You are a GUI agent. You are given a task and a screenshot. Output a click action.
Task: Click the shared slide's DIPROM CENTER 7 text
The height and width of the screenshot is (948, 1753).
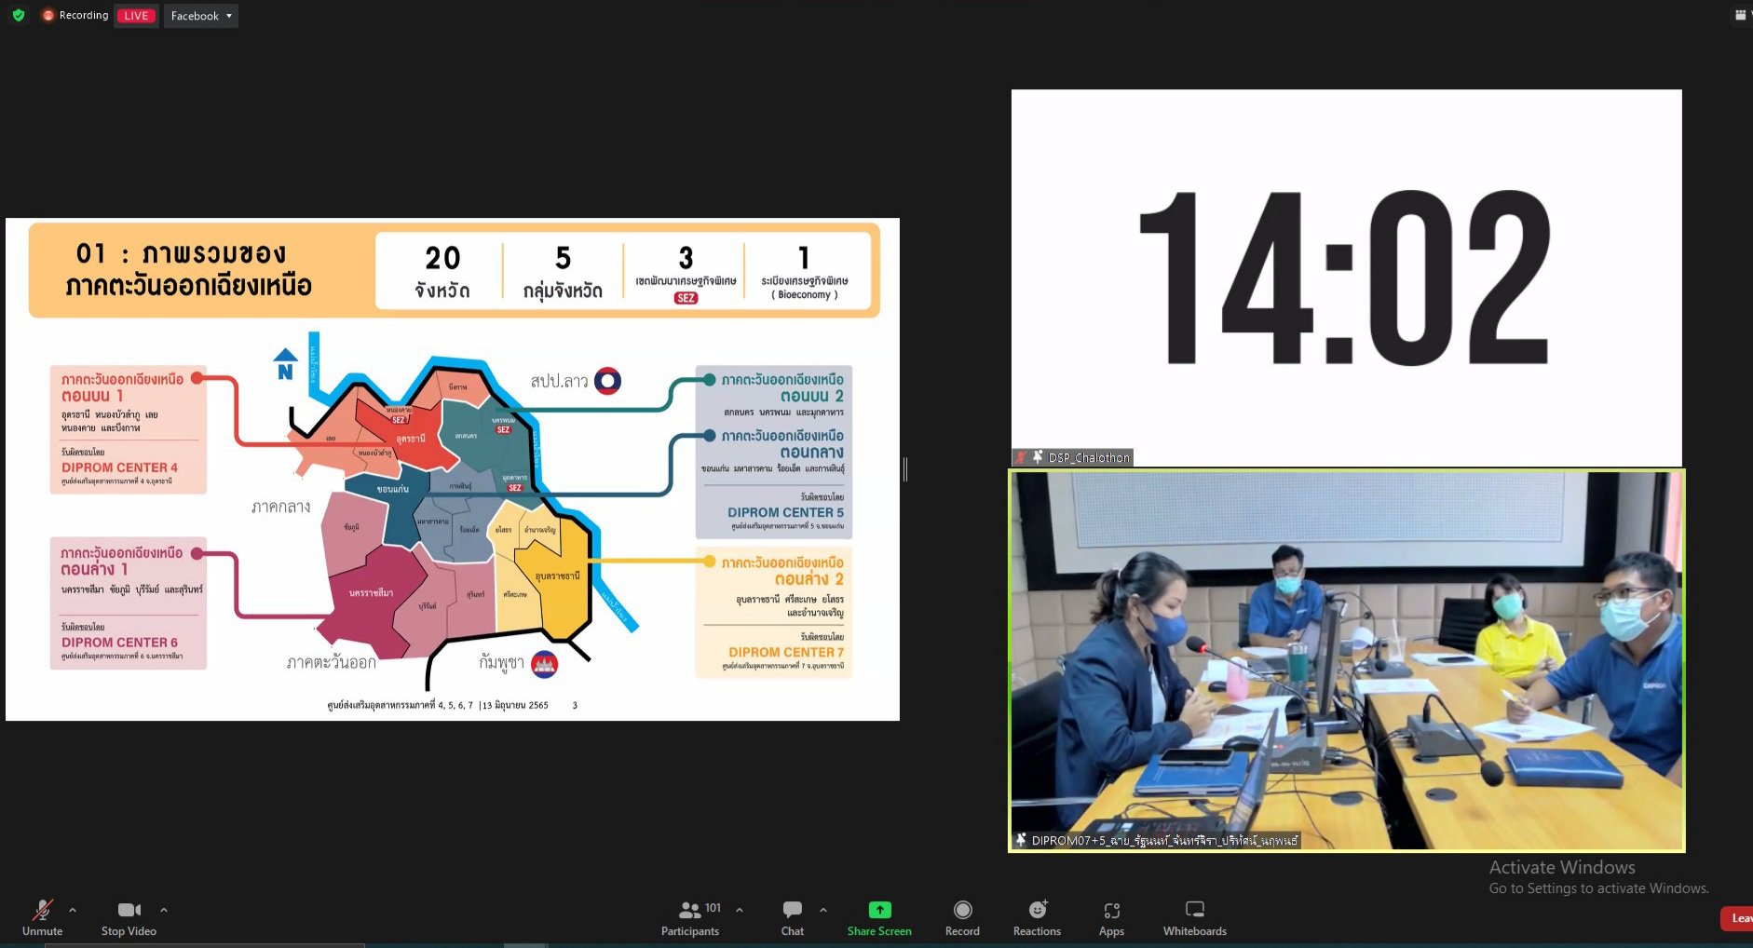(x=786, y=652)
